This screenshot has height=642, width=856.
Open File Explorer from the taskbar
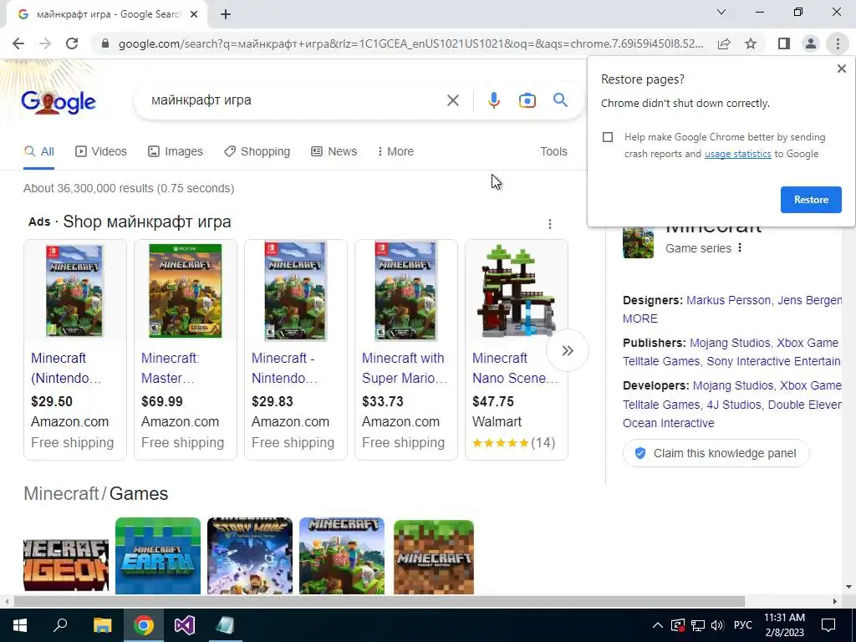click(x=103, y=625)
